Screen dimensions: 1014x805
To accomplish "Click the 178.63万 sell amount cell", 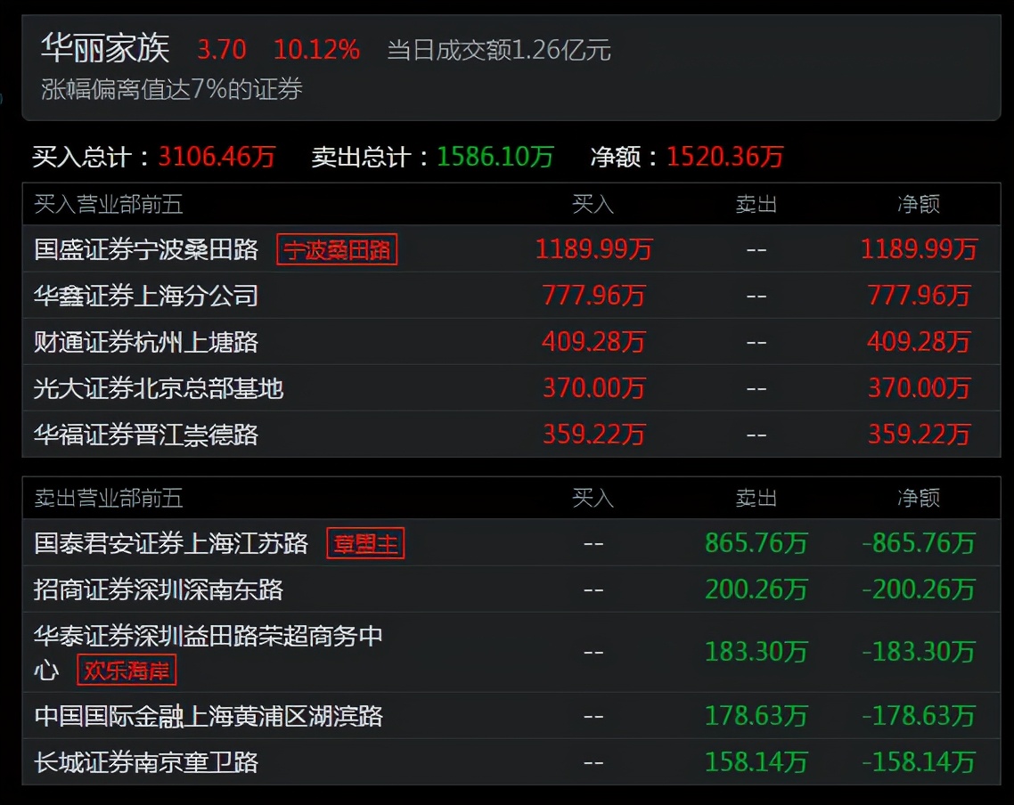I will (756, 716).
